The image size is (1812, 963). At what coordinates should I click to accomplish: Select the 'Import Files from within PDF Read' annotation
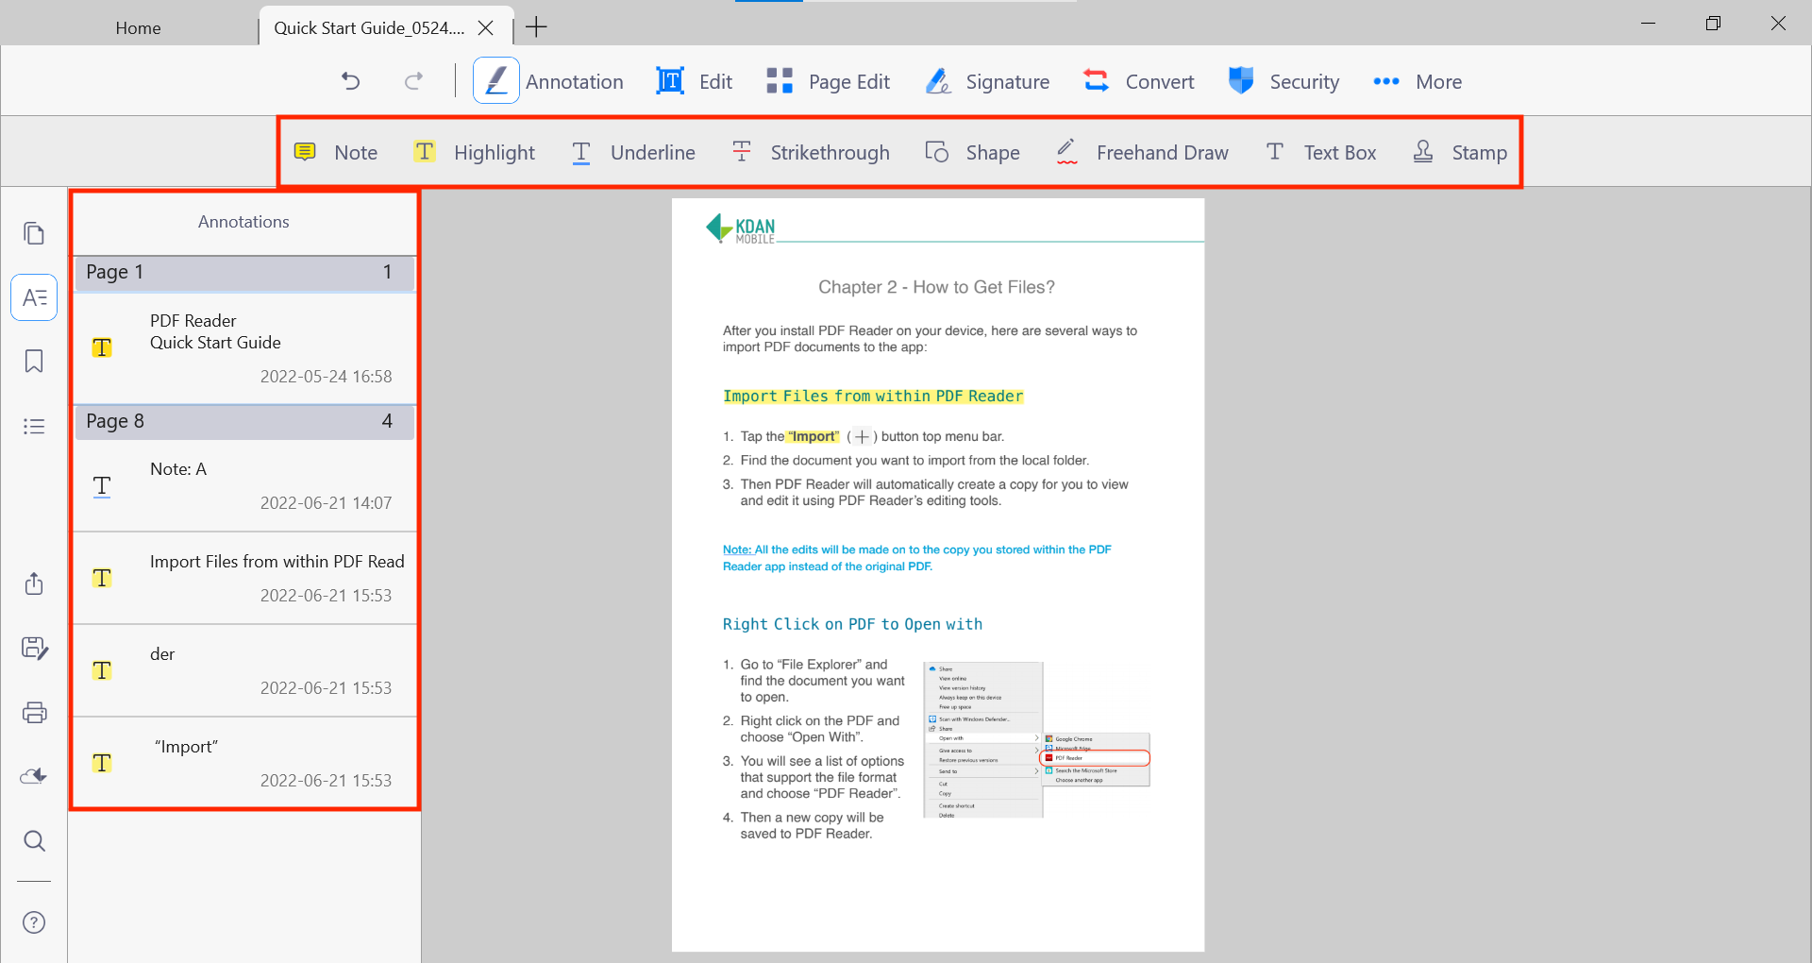pos(244,578)
